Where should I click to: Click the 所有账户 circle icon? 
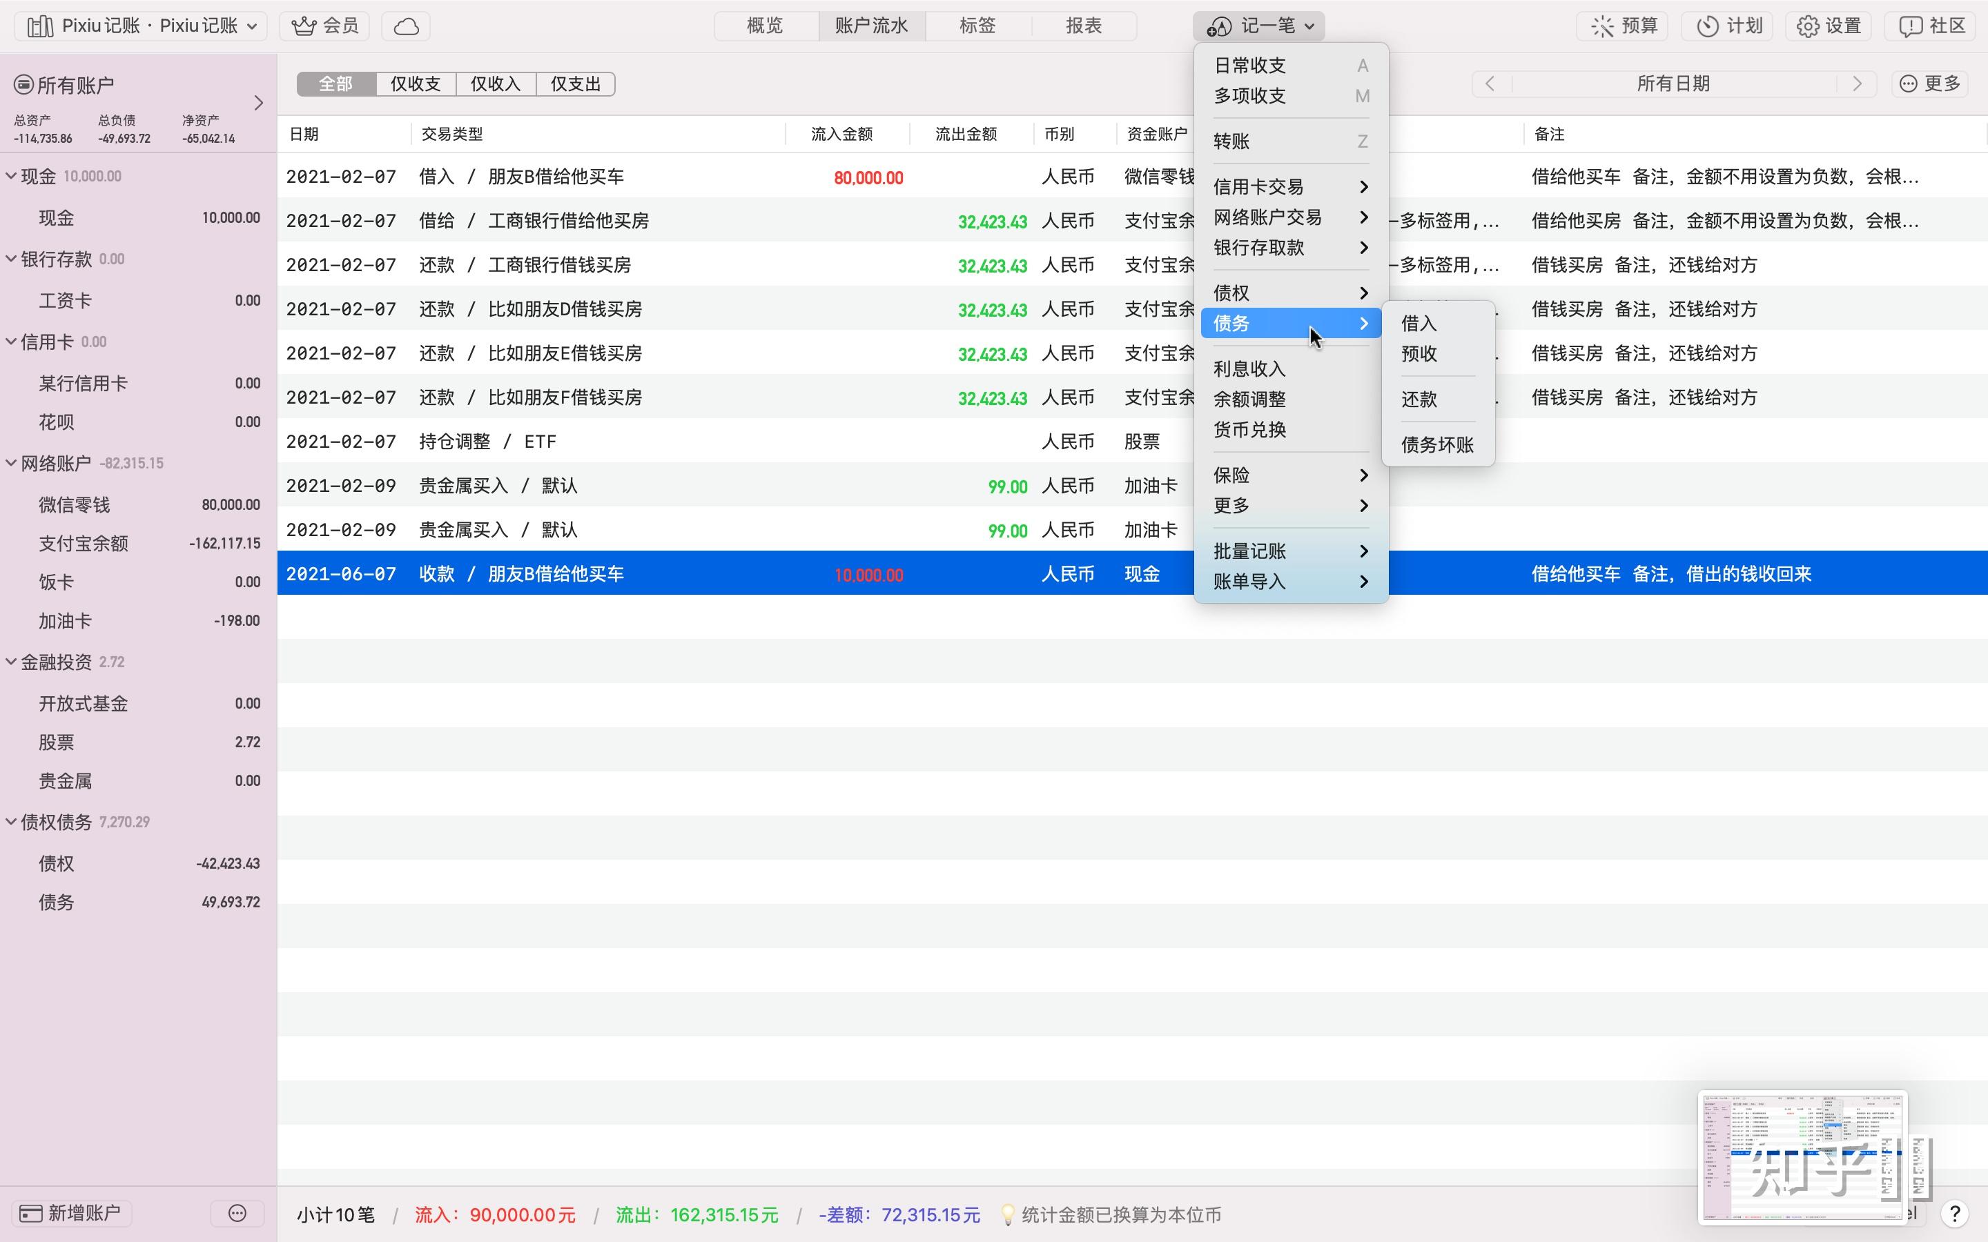23,85
